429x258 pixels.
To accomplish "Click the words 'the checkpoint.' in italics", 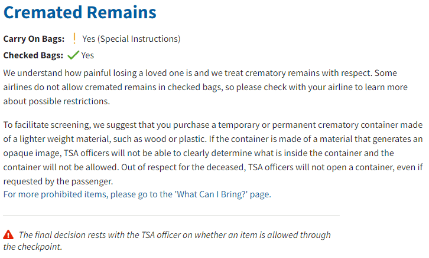I will 32,247.
